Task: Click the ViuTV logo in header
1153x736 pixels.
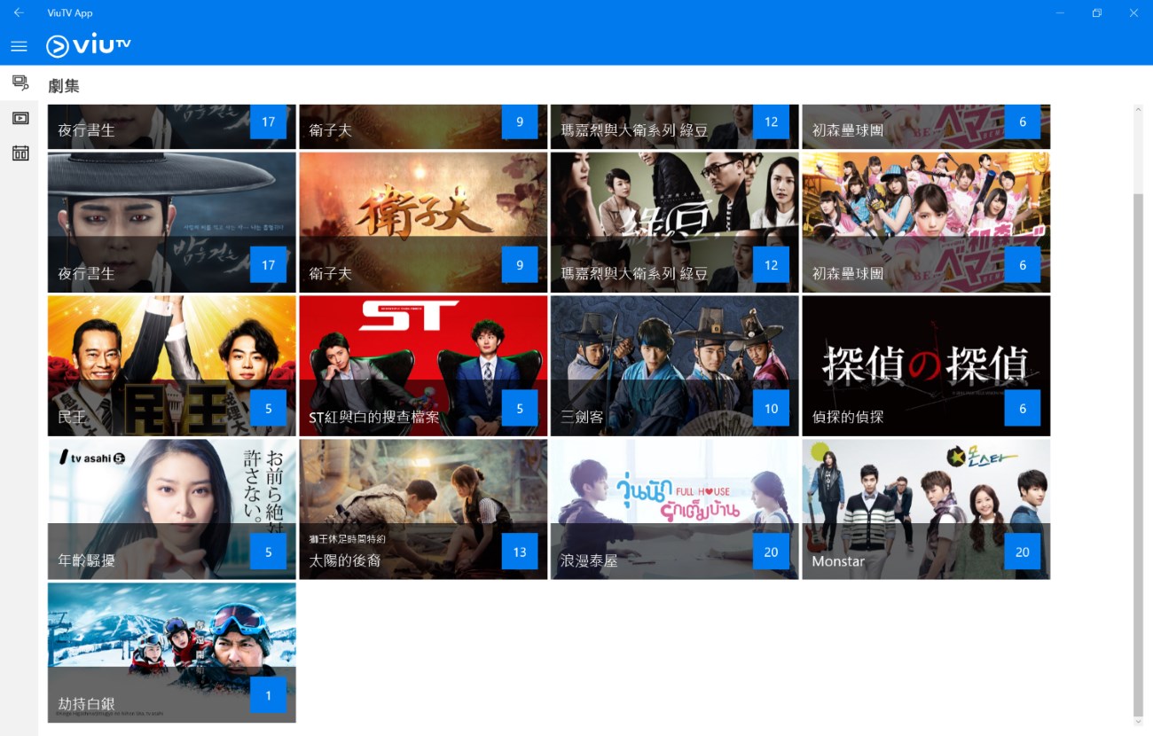Action: (89, 45)
